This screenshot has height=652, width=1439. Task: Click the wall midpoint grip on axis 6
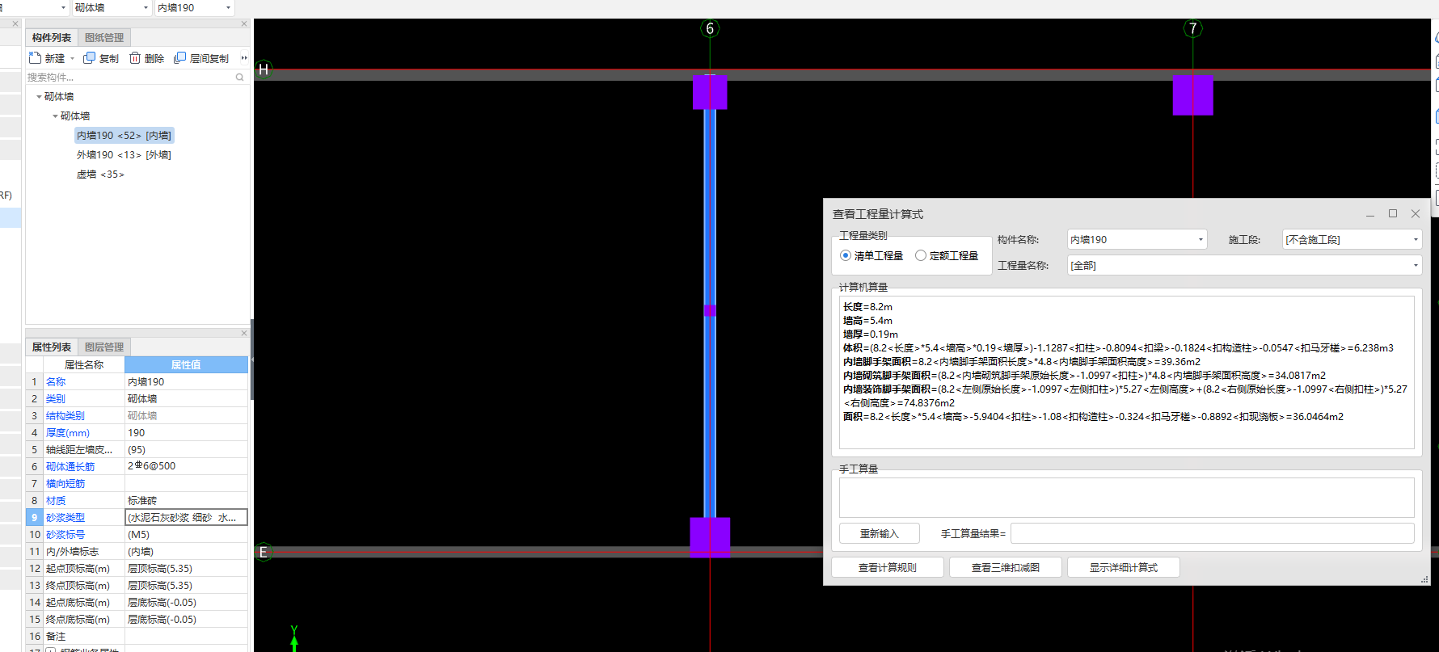tap(710, 310)
